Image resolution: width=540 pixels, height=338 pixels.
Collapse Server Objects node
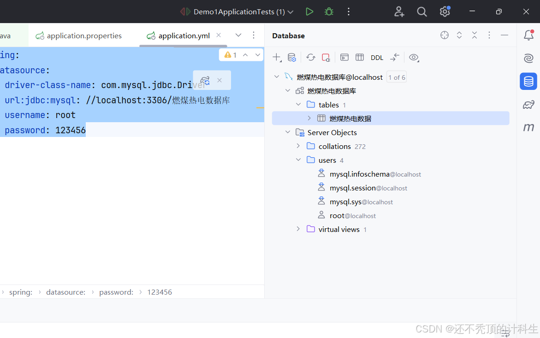coord(288,132)
